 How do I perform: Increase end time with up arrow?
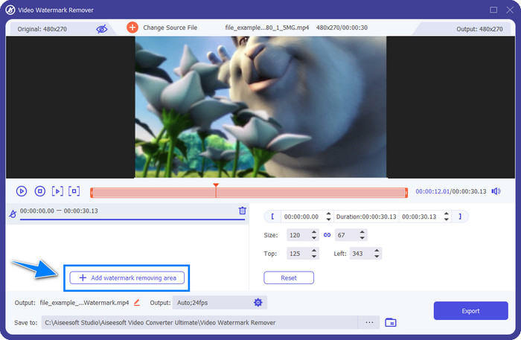(447, 214)
